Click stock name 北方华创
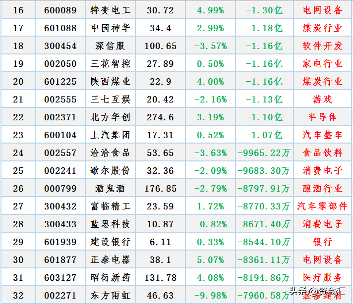Viewport: 353px width, 304px height. coord(110,117)
